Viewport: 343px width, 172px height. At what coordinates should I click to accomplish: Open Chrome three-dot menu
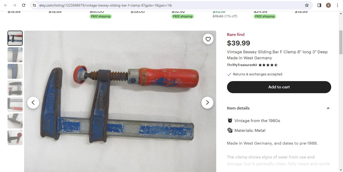[337, 5]
